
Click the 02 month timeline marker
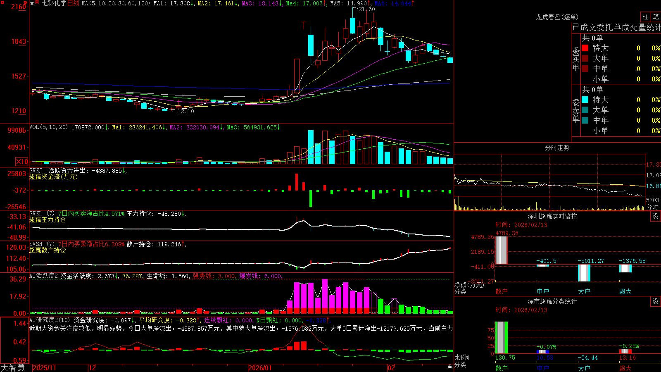point(391,368)
